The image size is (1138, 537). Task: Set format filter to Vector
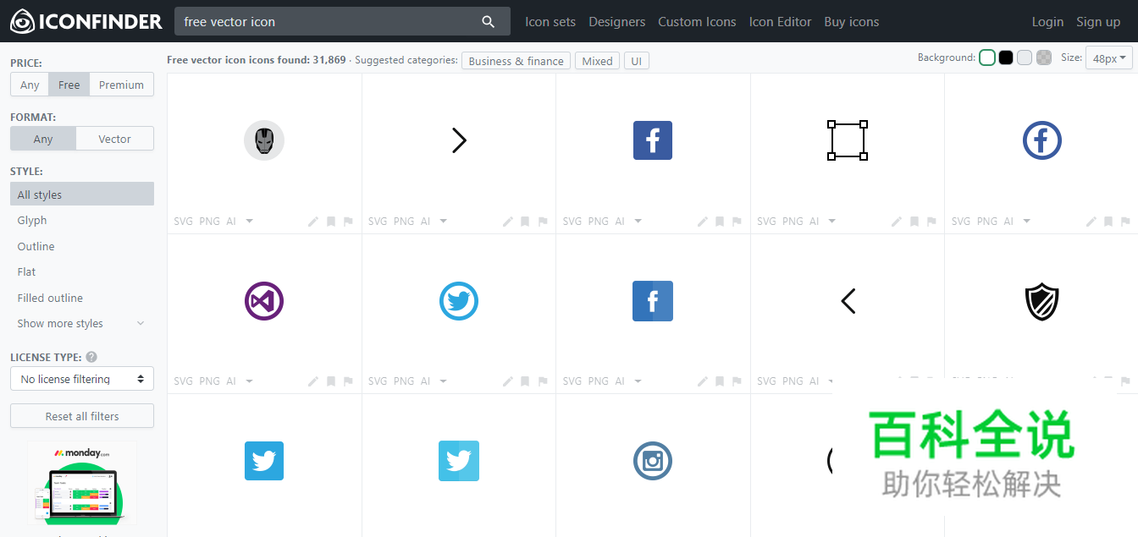[114, 139]
